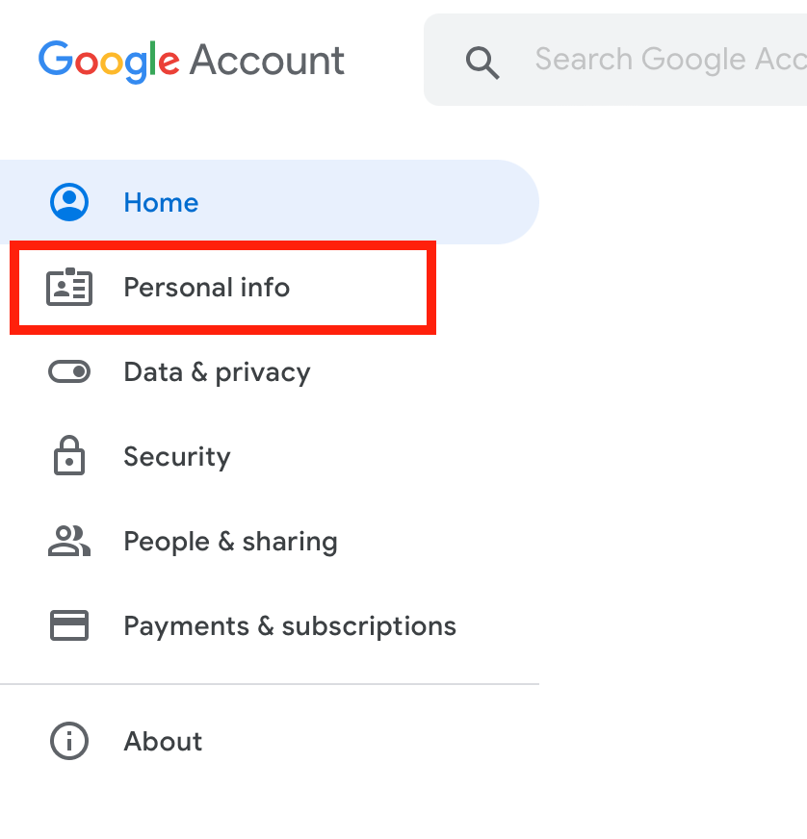Image resolution: width=807 pixels, height=839 pixels.
Task: Click the Personal info ID card icon
Action: tap(69, 288)
